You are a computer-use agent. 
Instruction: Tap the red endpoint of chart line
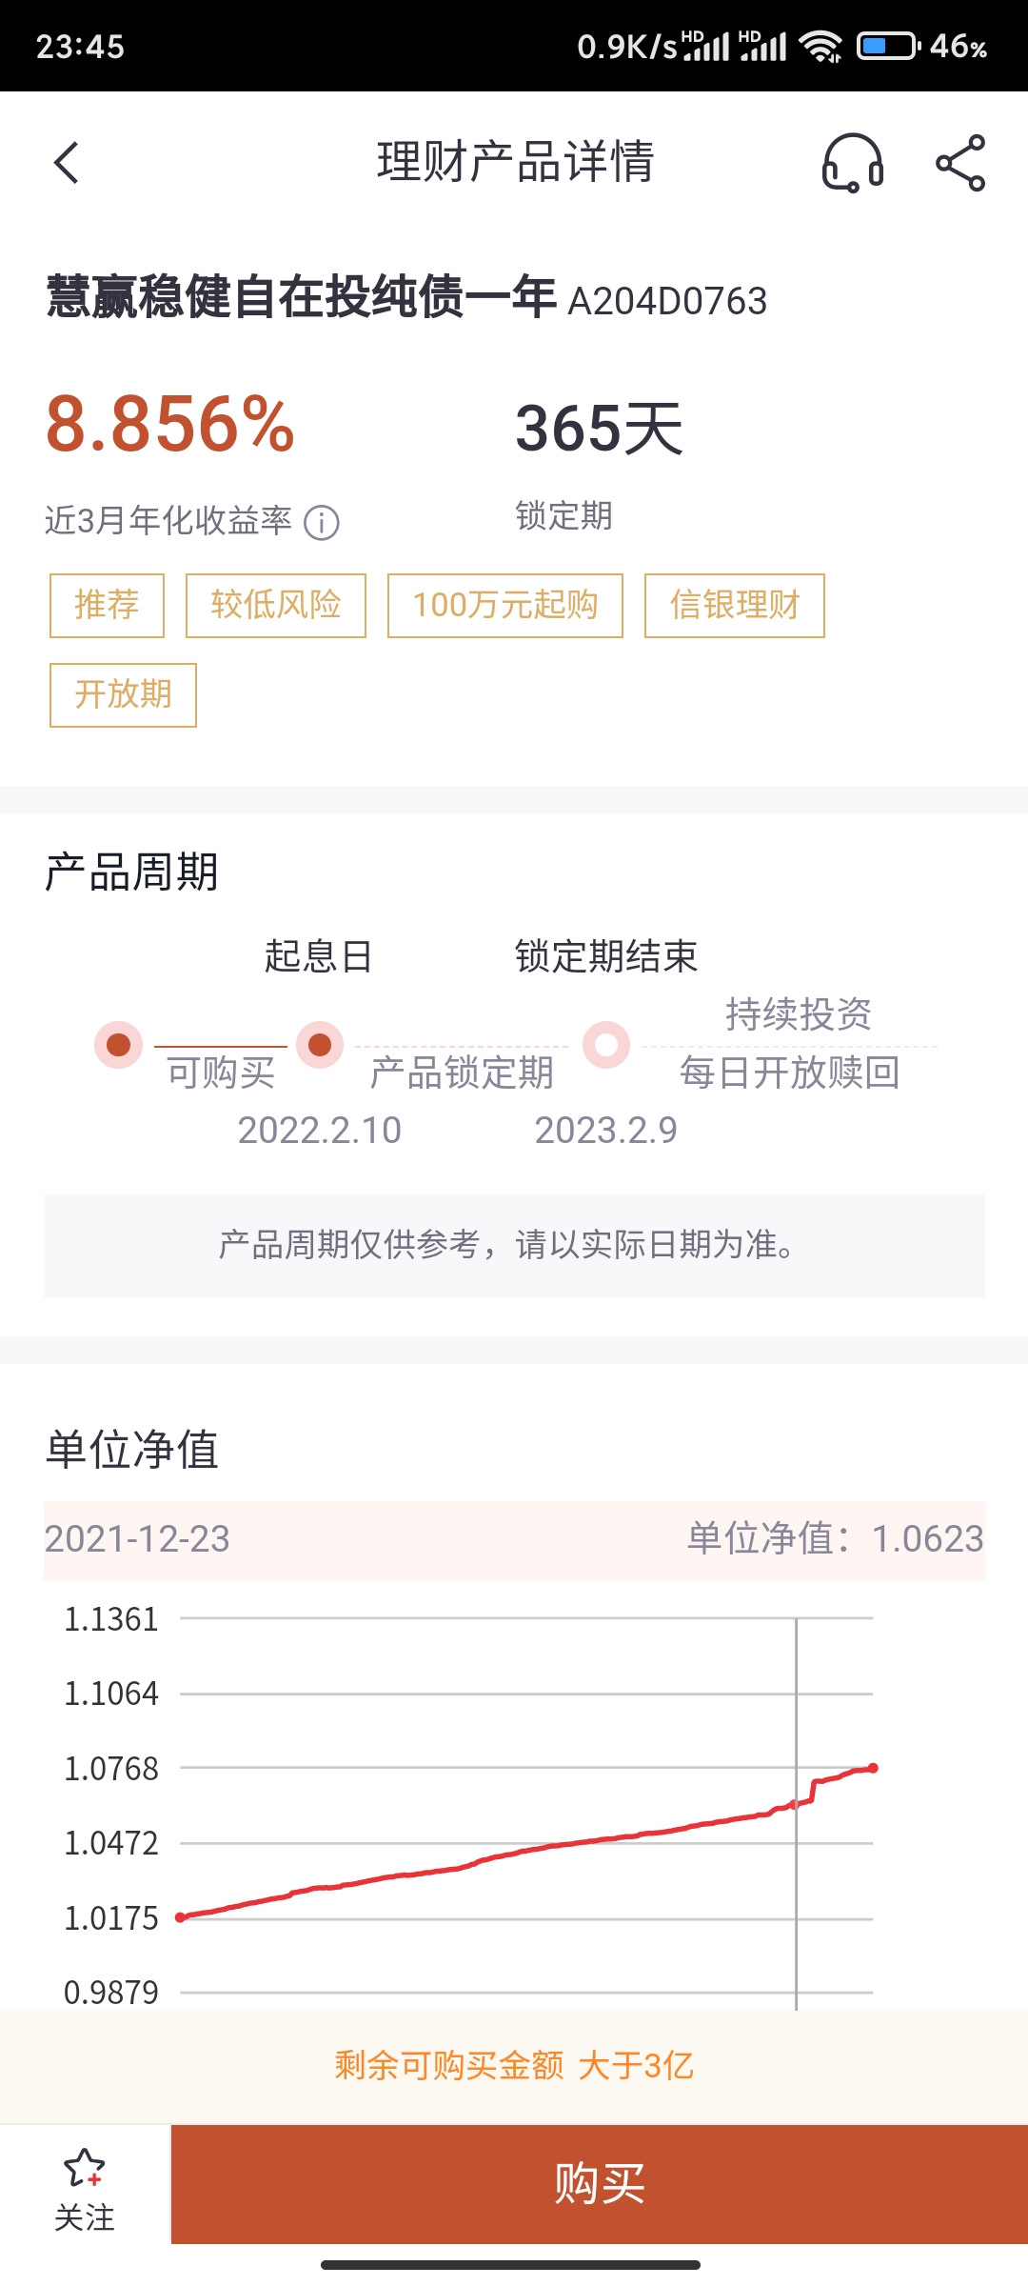click(873, 1768)
